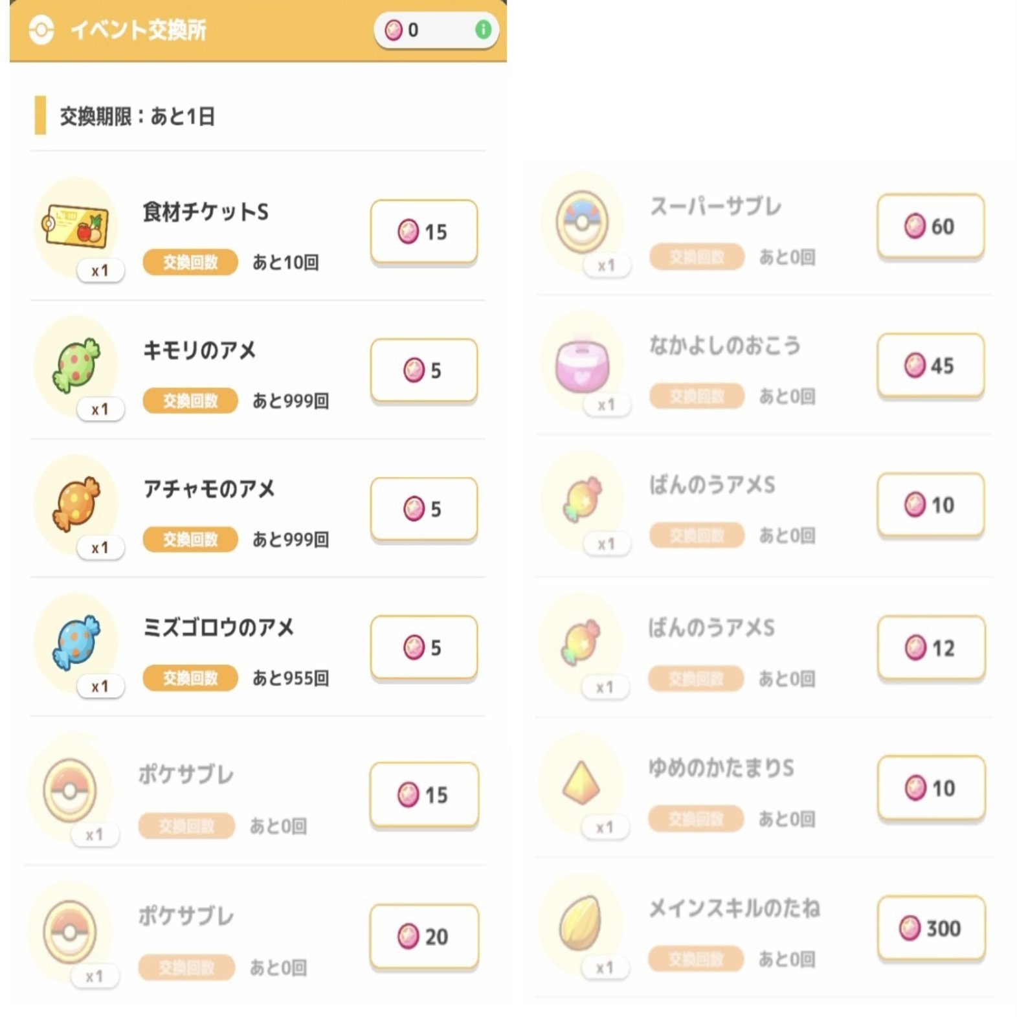Screen dimensions: 1017x1017
Task: Click the Poké Ball icon in the header
Action: pos(43,28)
